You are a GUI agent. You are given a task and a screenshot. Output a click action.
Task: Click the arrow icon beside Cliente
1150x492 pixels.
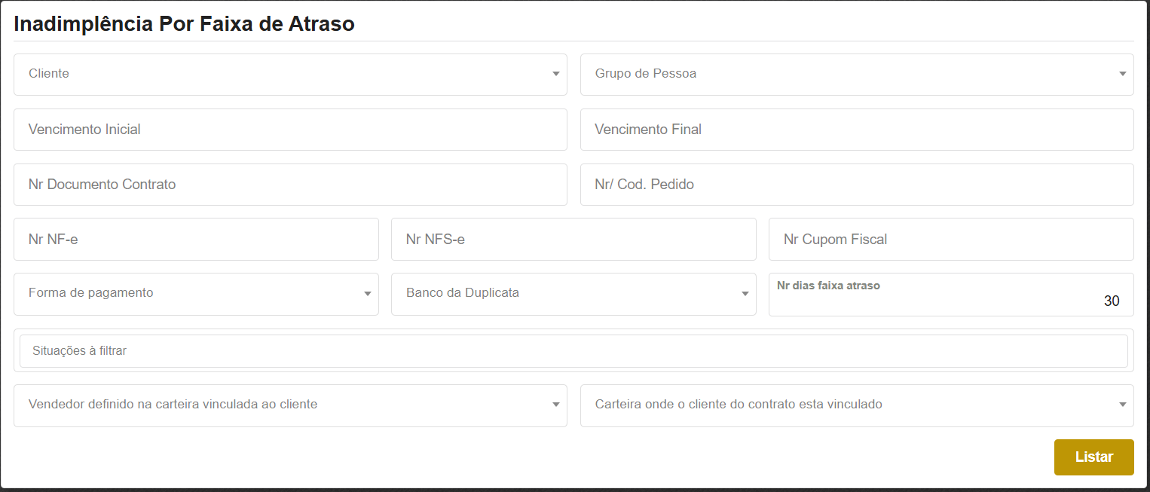556,75
